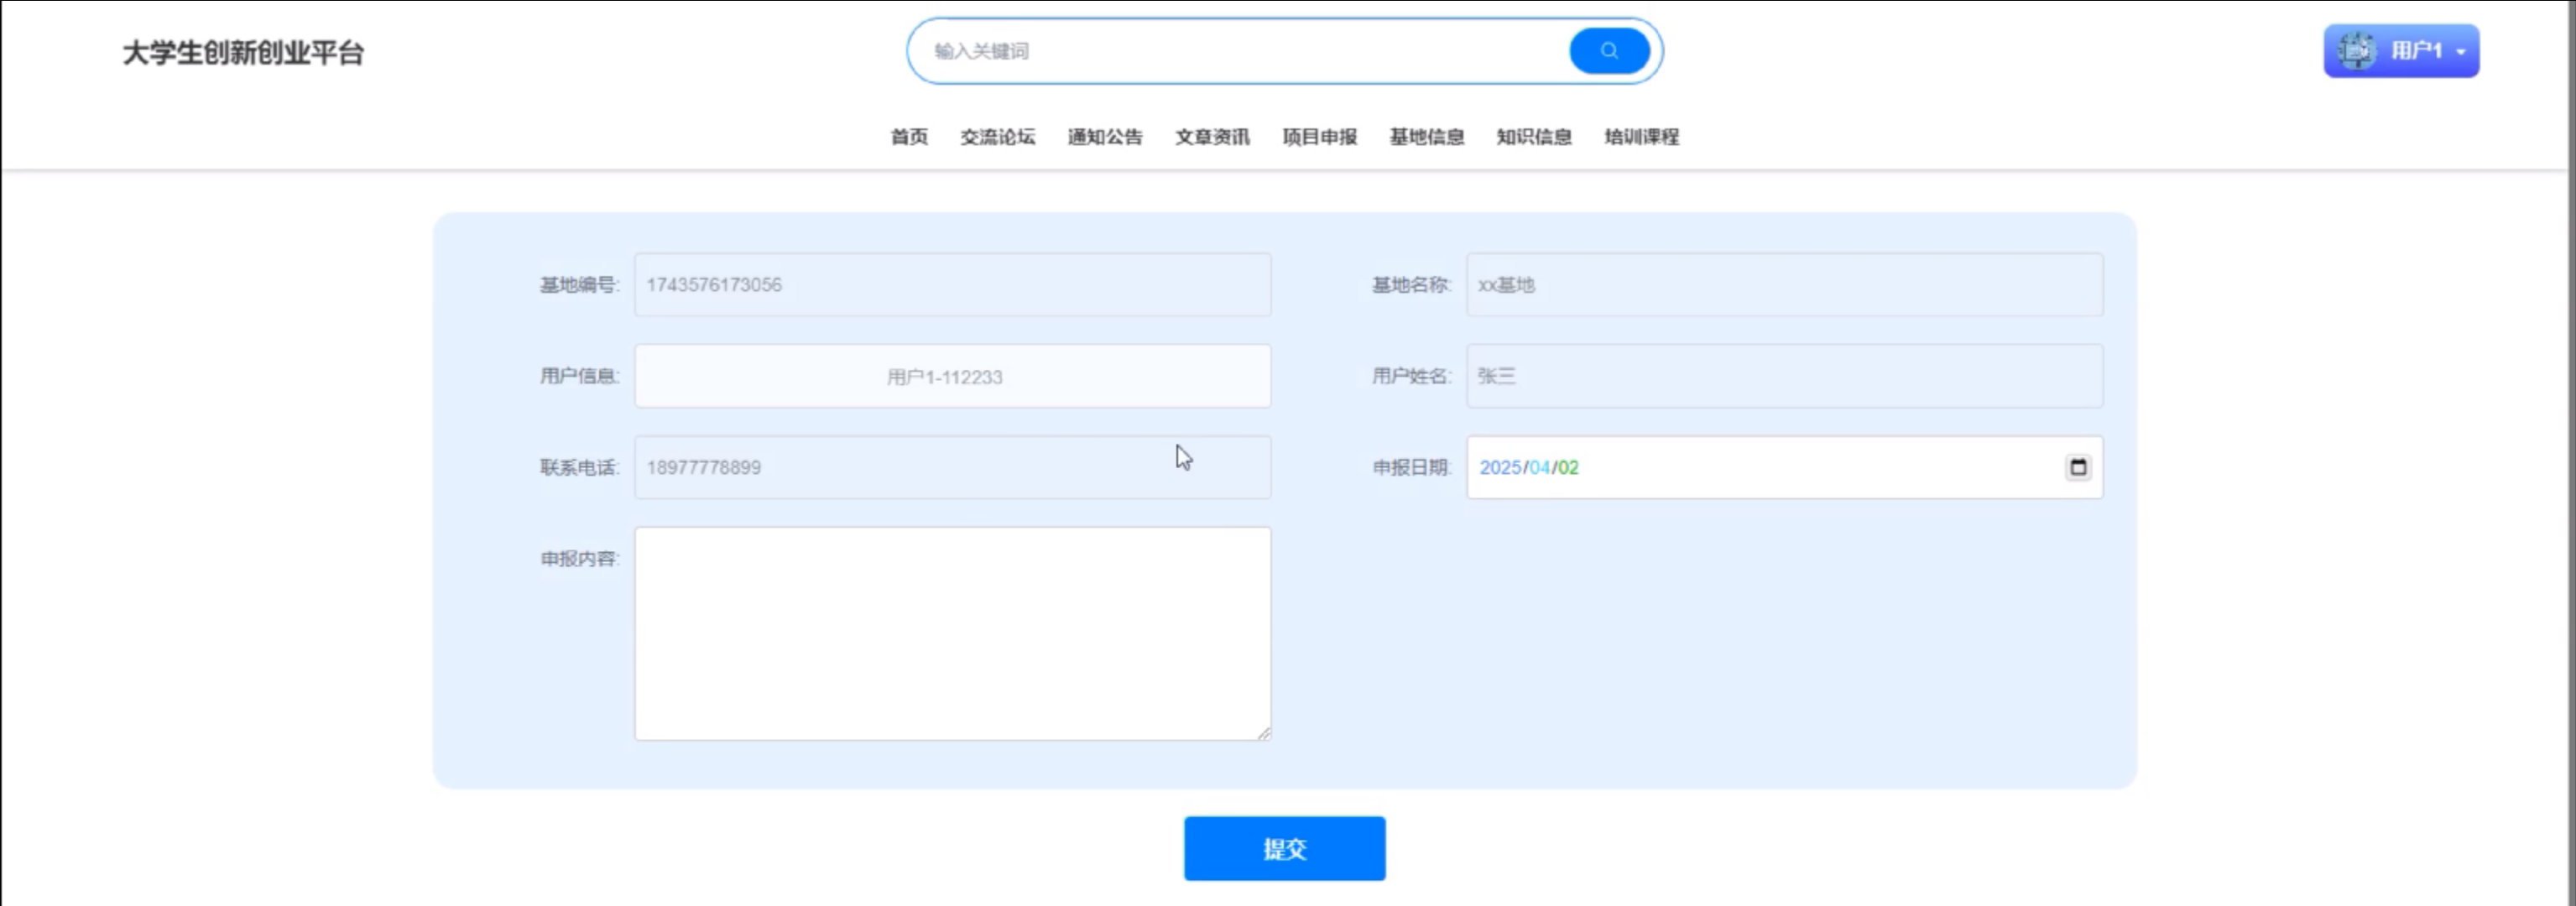Open the 首页 menu item

(x=908, y=137)
